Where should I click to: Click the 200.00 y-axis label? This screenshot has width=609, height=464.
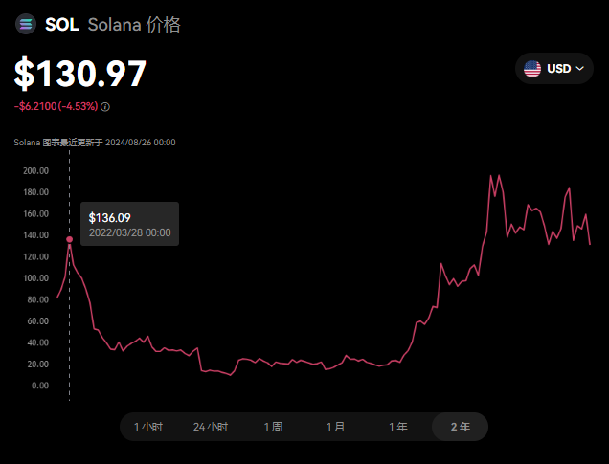pyautogui.click(x=35, y=170)
